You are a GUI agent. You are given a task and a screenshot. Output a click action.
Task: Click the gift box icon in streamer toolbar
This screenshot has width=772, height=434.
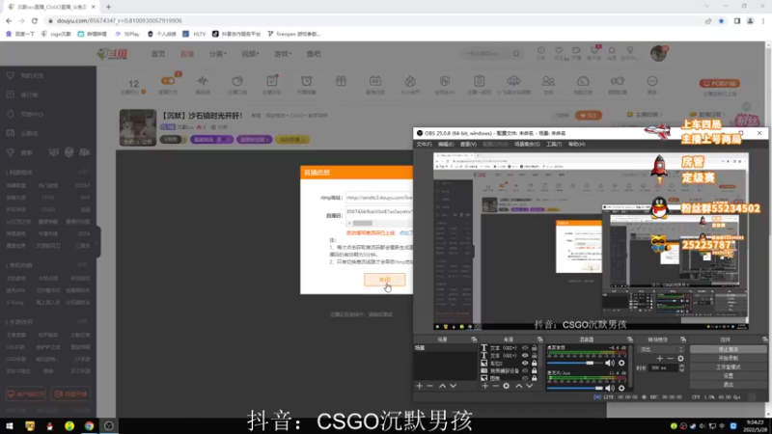[342, 81]
